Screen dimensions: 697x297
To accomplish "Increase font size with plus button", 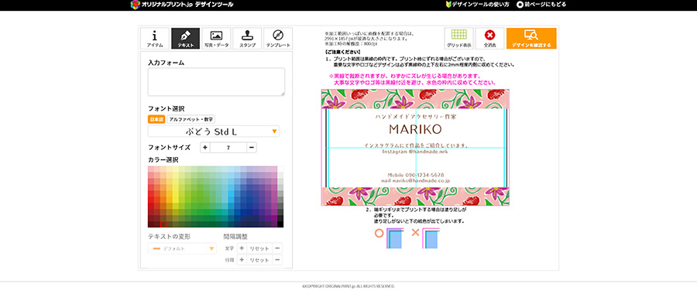I will pyautogui.click(x=205, y=148).
